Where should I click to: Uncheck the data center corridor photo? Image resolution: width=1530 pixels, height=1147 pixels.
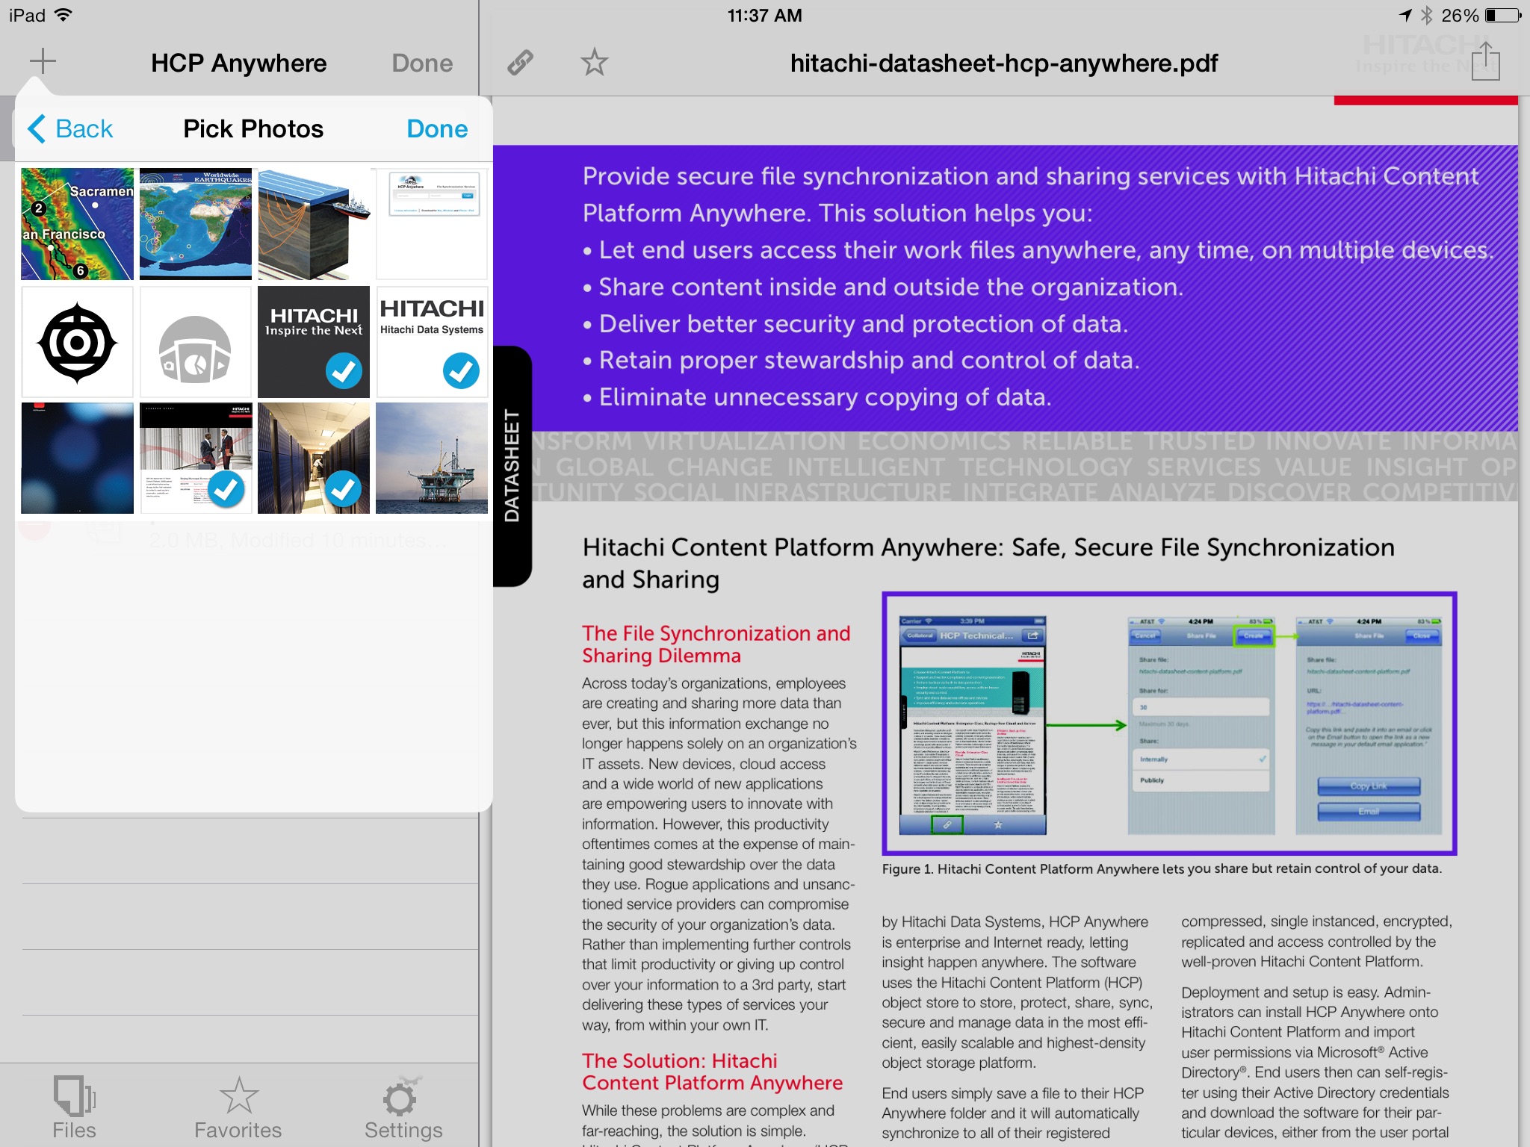tap(314, 459)
